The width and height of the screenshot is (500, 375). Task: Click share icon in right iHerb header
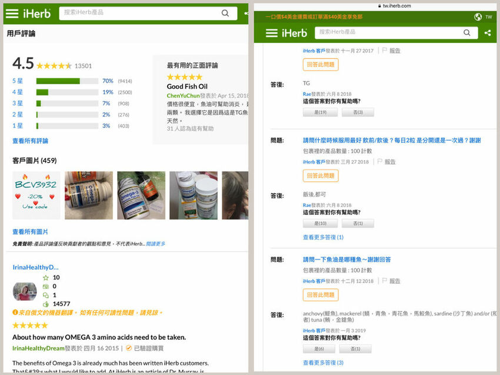pyautogui.click(x=487, y=33)
